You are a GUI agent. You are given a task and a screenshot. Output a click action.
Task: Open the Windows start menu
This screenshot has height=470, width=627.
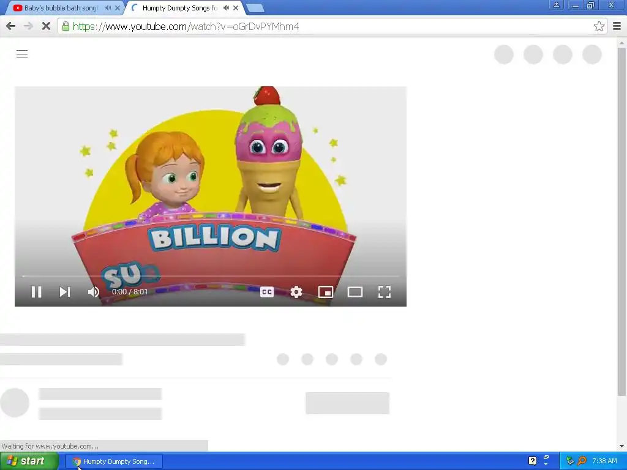coord(29,461)
